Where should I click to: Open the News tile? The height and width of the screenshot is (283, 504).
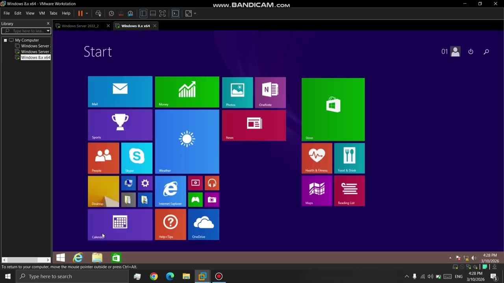254,125
